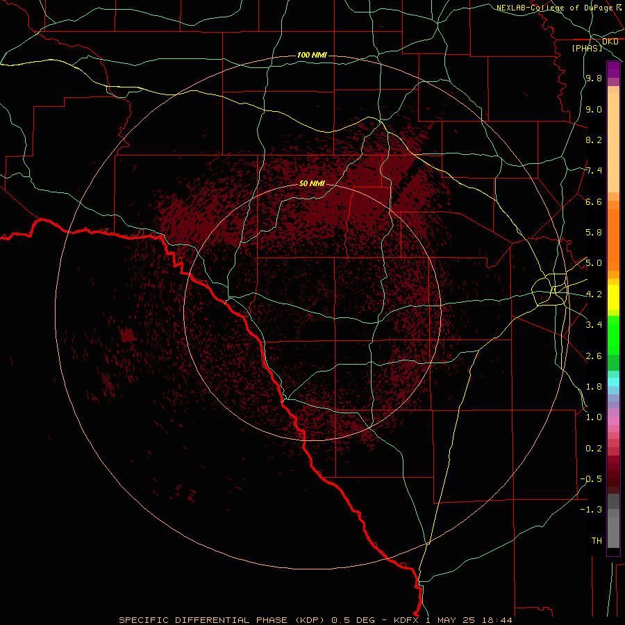Click the TH threshold label on the scale
Screen dimensions: 625x625
(x=597, y=541)
